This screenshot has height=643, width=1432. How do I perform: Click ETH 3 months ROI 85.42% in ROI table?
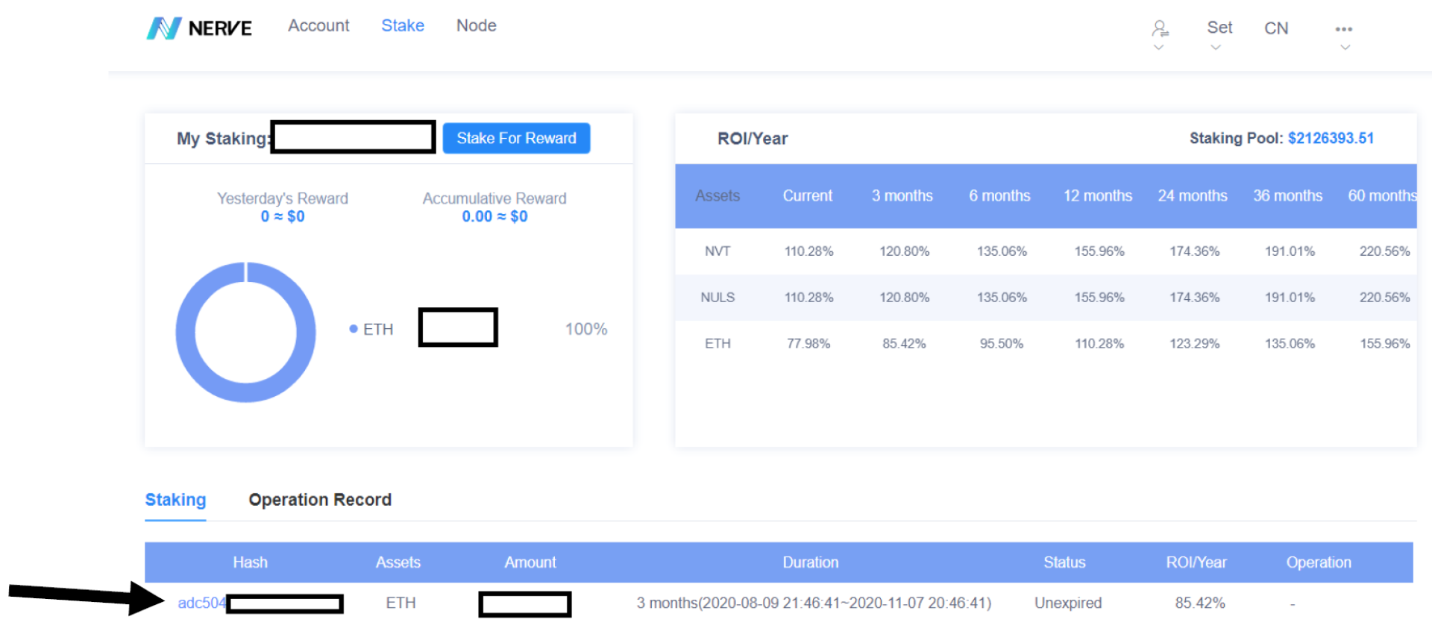tap(904, 344)
